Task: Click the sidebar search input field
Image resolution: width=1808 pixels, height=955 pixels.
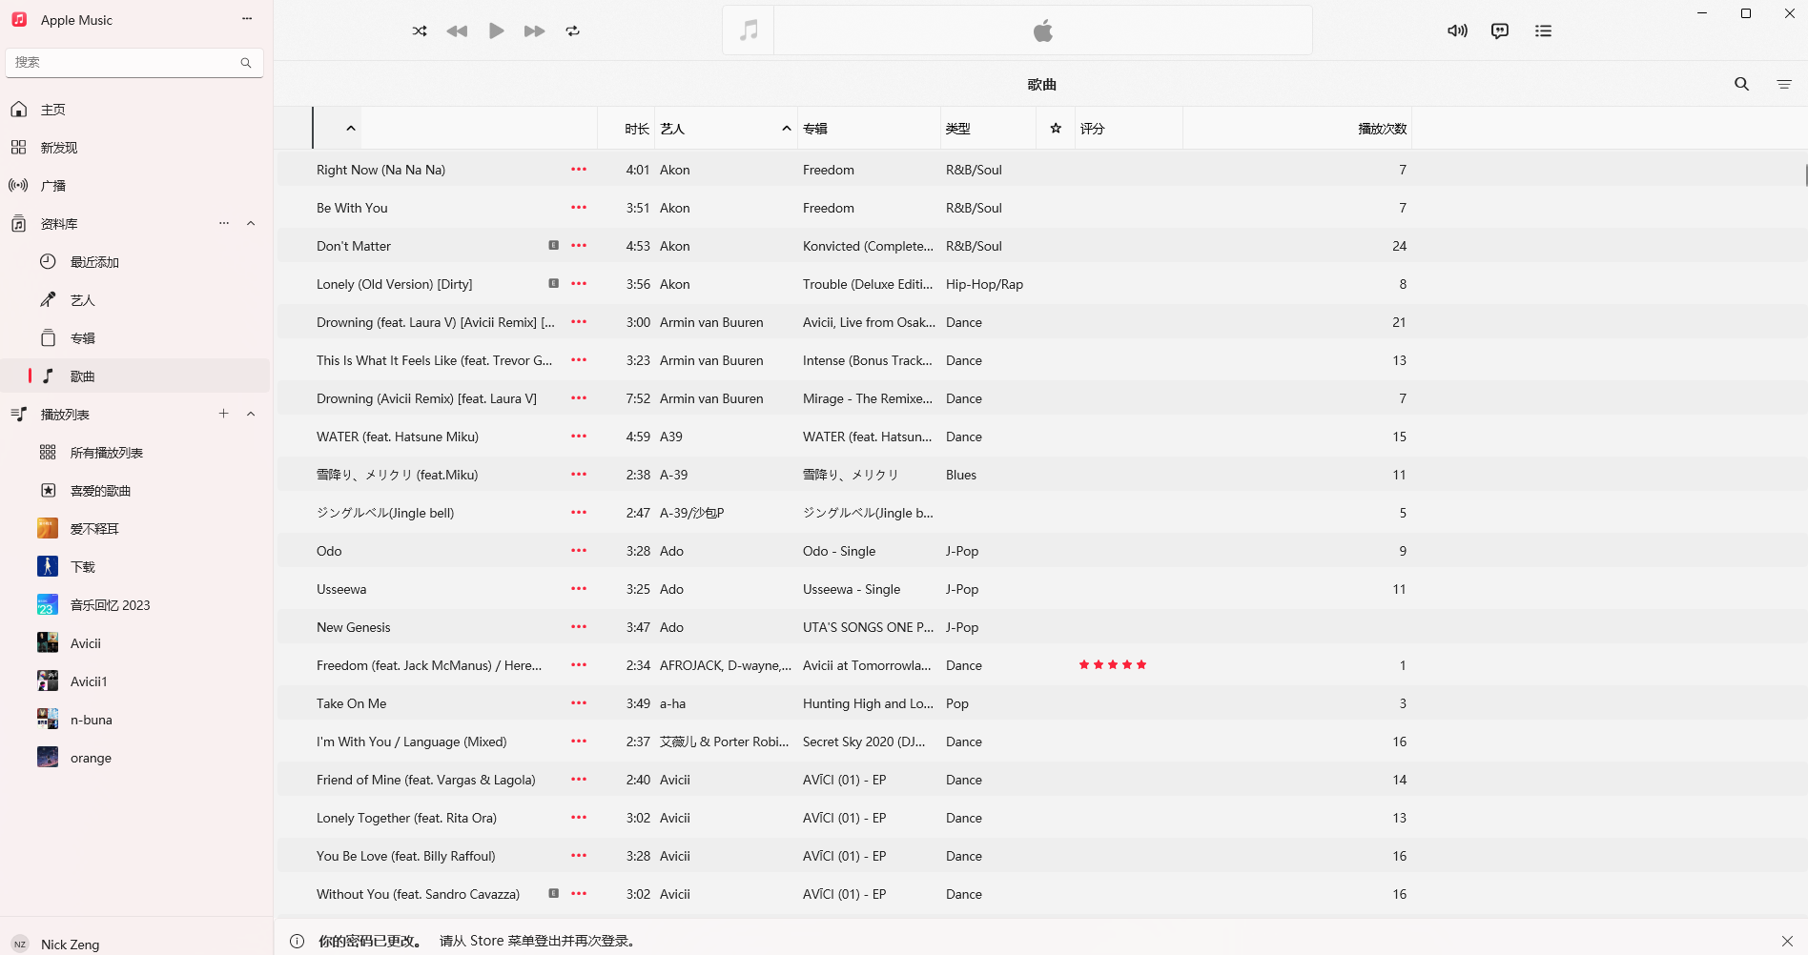Action: coord(124,63)
